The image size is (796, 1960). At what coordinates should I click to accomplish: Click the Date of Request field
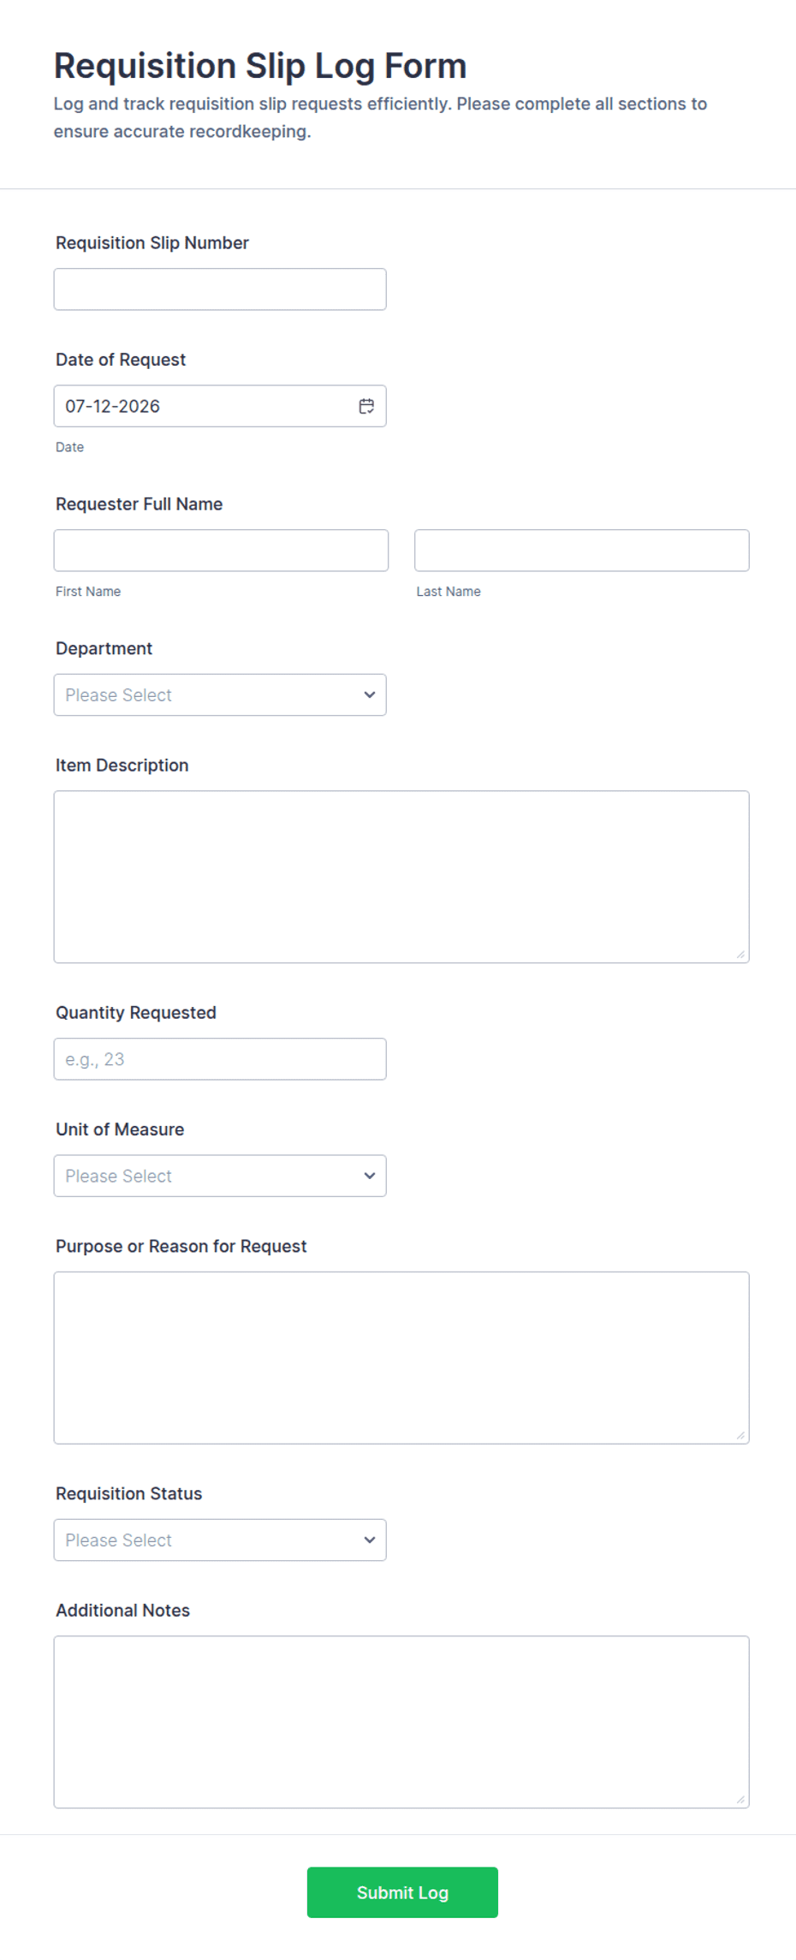point(220,406)
